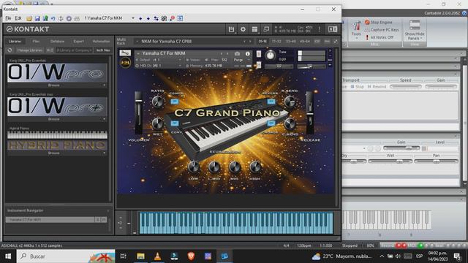Image resolution: width=468 pixels, height=263 pixels.
Task: Click the open folder toolbar icon
Action: click(x=29, y=18)
